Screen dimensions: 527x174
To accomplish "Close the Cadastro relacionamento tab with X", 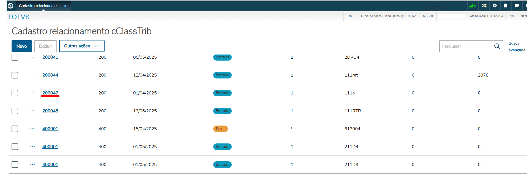I will tap(65, 6).
